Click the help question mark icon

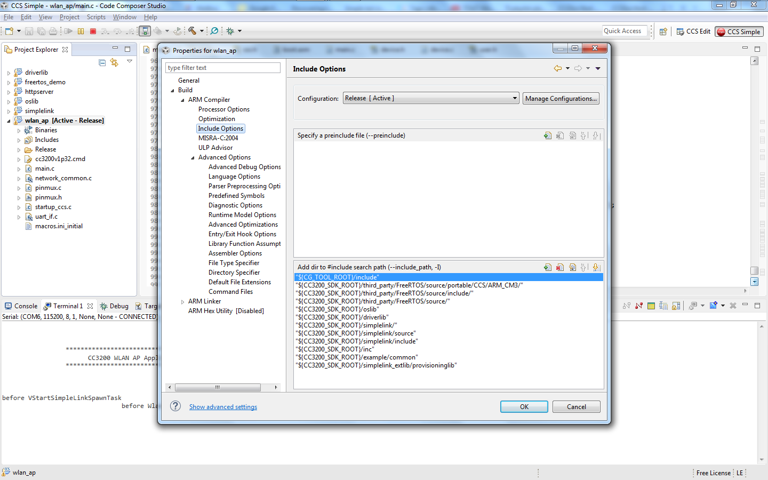175,406
